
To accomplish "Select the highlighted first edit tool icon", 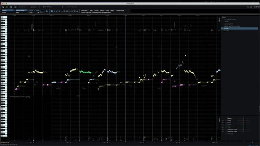I will [52, 11].
